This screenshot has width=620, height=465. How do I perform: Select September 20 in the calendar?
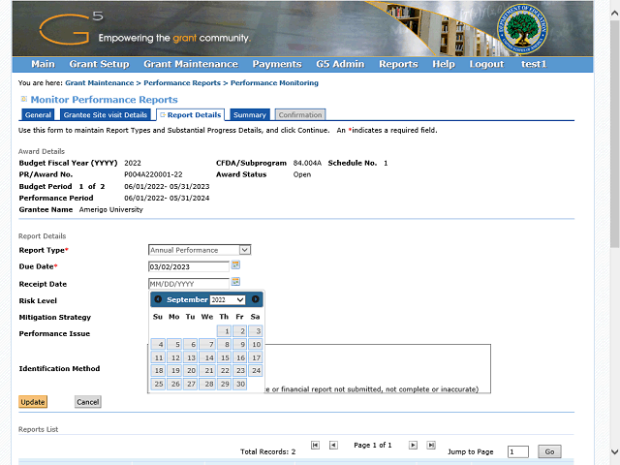[190, 370]
